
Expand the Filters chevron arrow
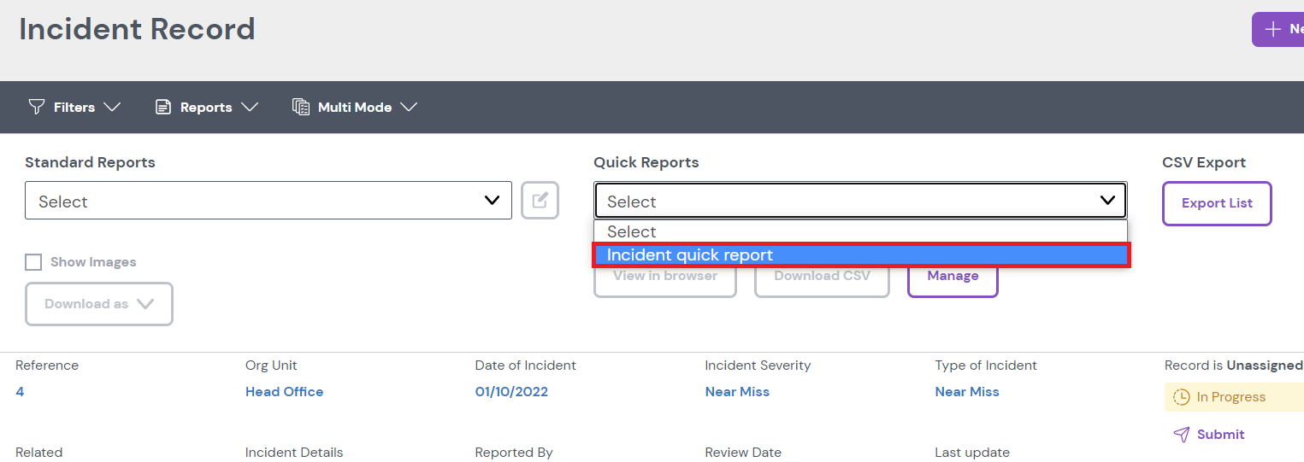(x=112, y=107)
